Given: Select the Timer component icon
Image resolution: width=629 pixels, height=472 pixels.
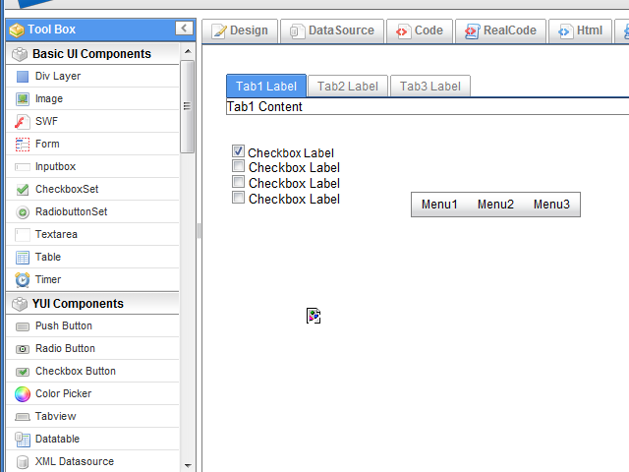Looking at the screenshot, I should point(23,279).
